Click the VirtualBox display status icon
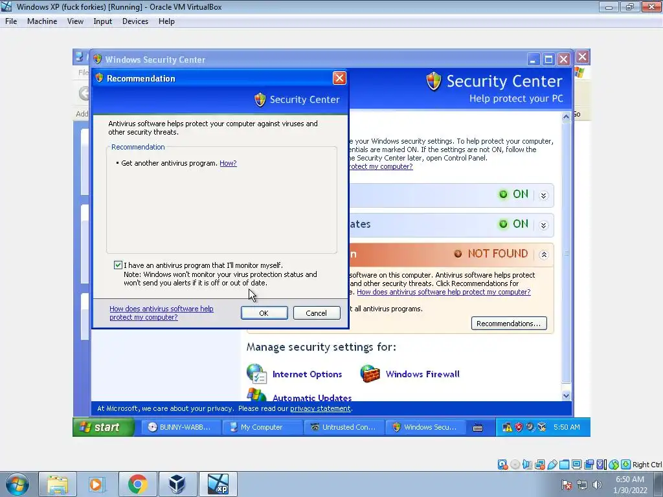This screenshot has height=497, width=663. pos(576,465)
